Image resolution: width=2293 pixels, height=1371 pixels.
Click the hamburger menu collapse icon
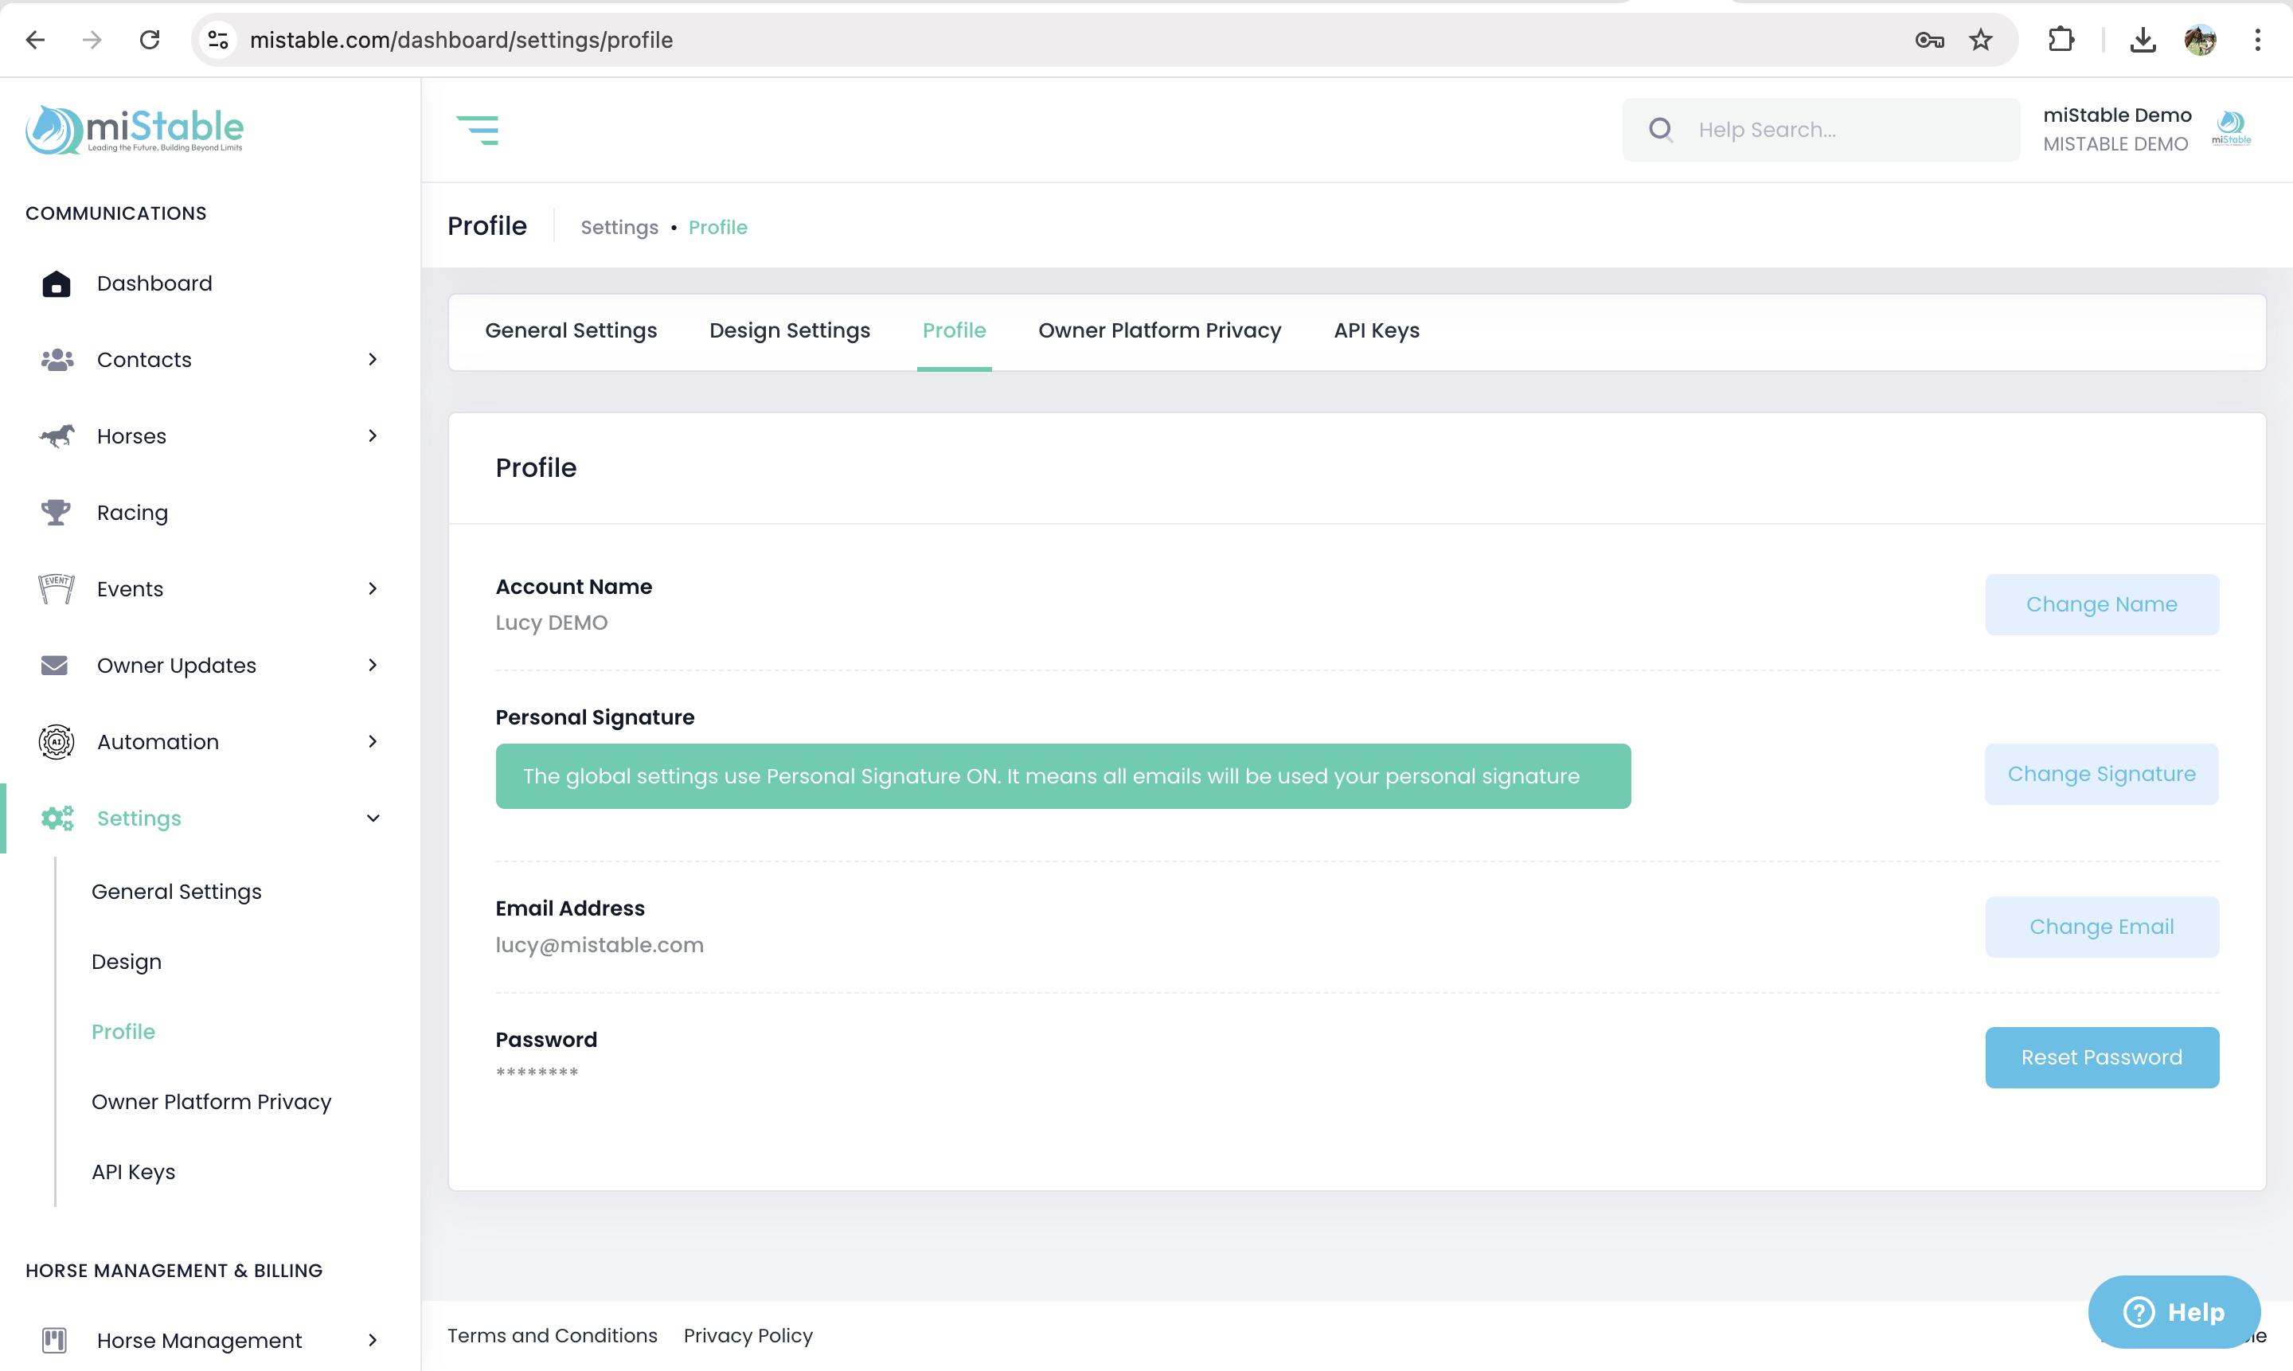pyautogui.click(x=478, y=129)
